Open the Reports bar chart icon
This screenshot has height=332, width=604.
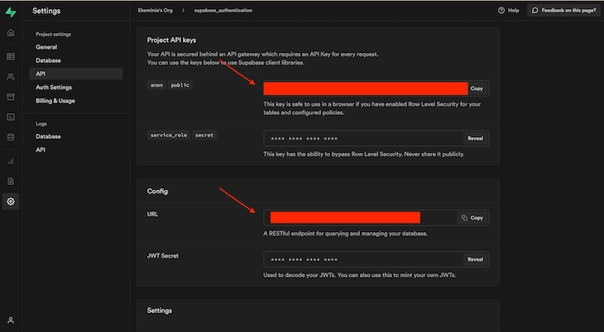tap(11, 161)
